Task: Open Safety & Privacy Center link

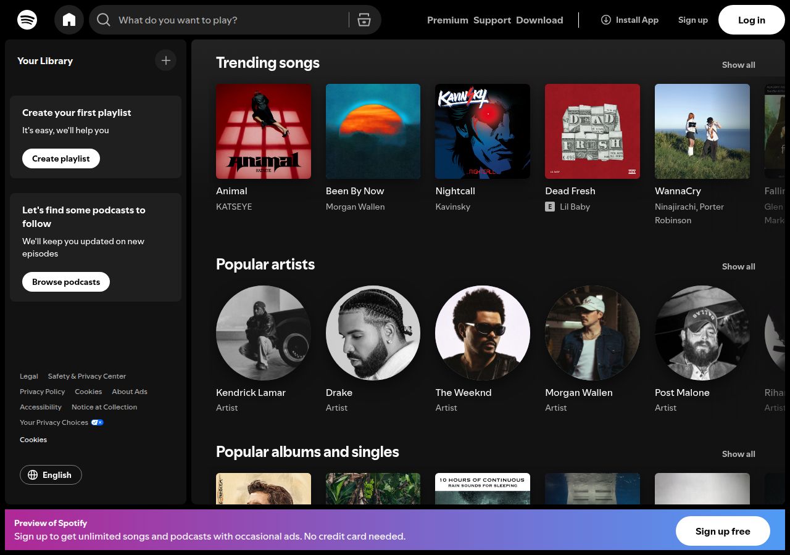Action: [x=87, y=376]
